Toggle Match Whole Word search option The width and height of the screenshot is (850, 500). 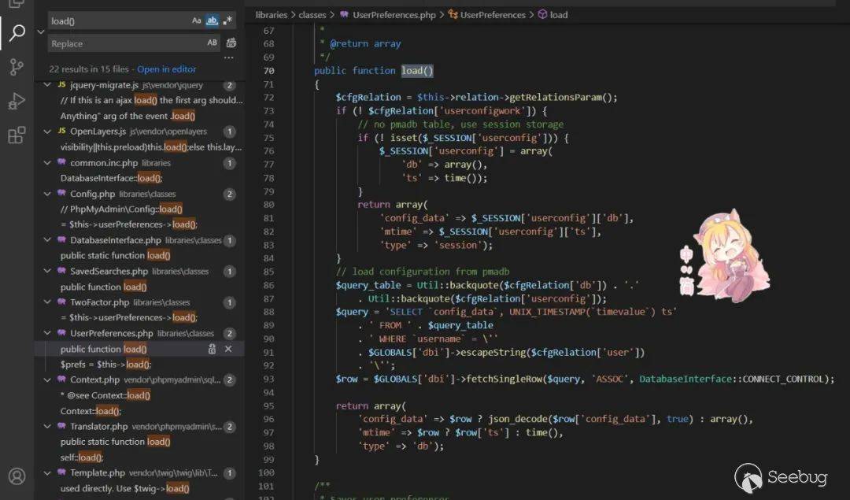click(x=212, y=21)
